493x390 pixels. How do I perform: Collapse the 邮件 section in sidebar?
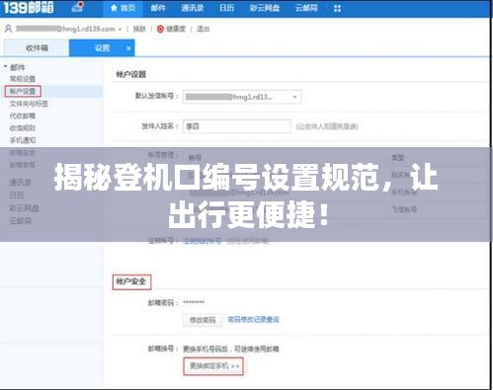[6, 67]
